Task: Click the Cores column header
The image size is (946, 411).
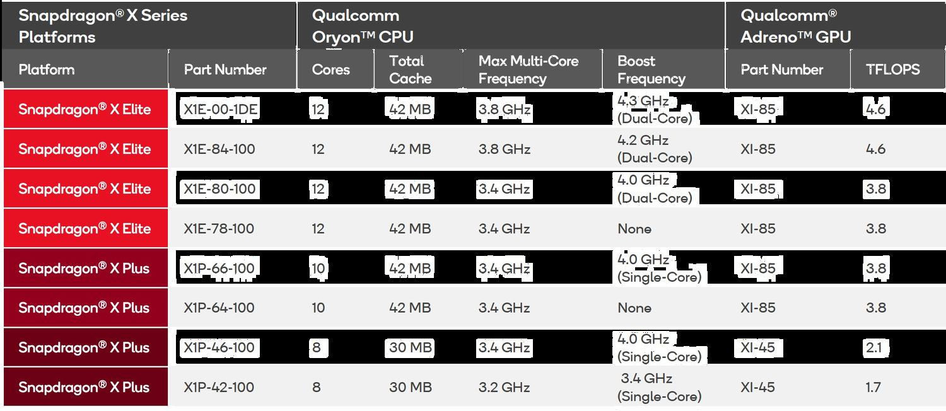Action: (331, 70)
